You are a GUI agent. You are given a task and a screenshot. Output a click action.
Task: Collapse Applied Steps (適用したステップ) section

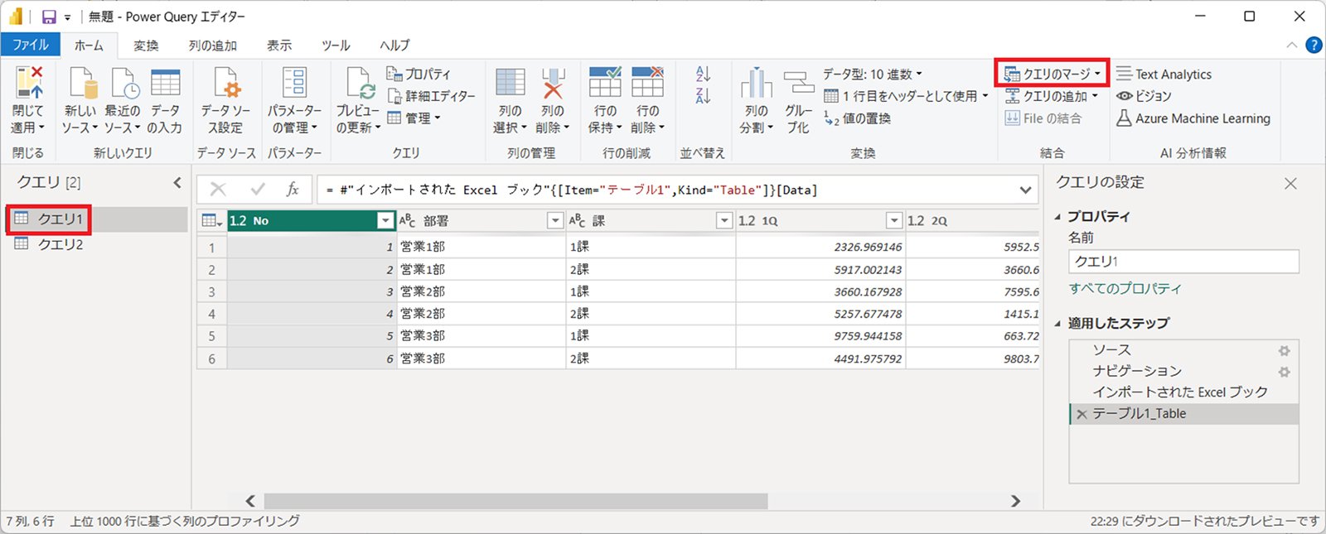pyautogui.click(x=1057, y=324)
